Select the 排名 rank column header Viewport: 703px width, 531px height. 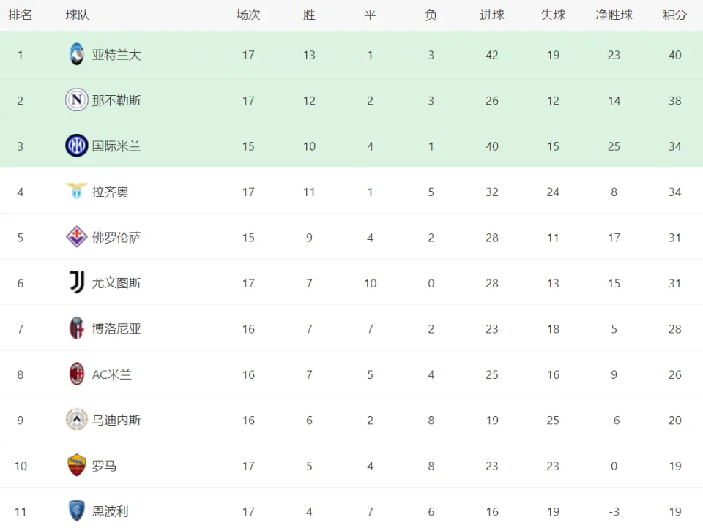(x=21, y=15)
